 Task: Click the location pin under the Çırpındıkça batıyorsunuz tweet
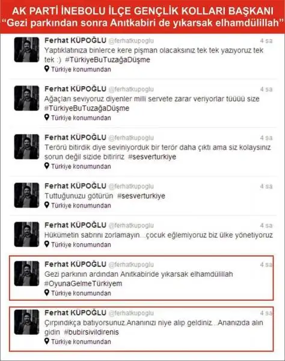pos(47,341)
